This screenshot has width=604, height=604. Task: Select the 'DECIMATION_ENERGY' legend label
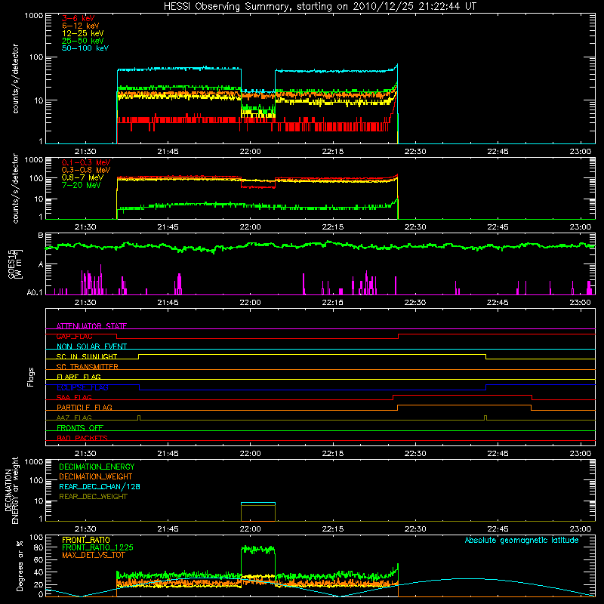pyautogui.click(x=97, y=467)
